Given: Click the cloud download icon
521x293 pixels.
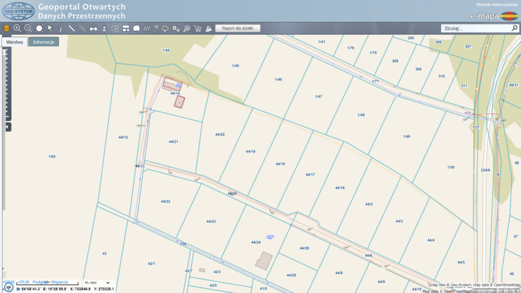Looking at the screenshot, I should [165, 28].
